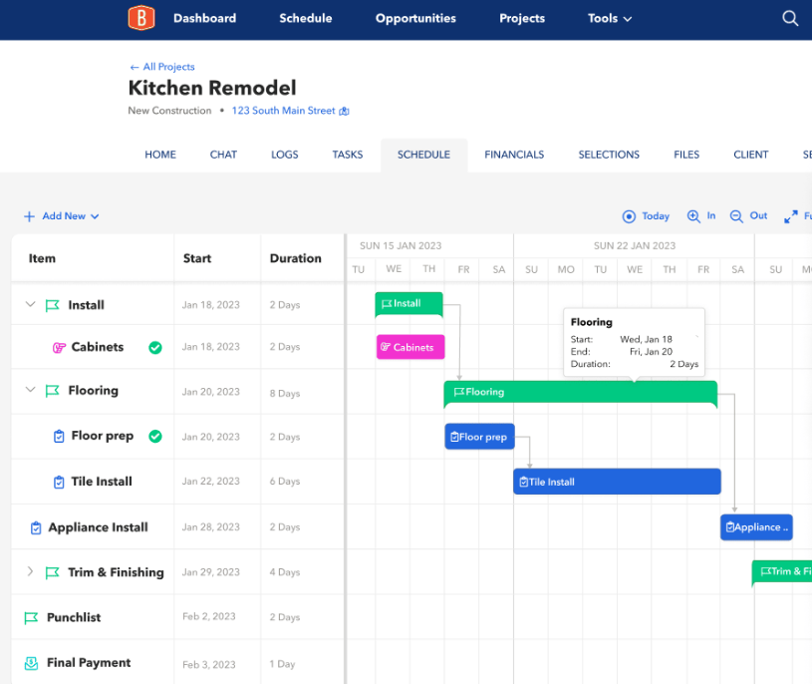Switch to the HOME tab

coord(160,155)
